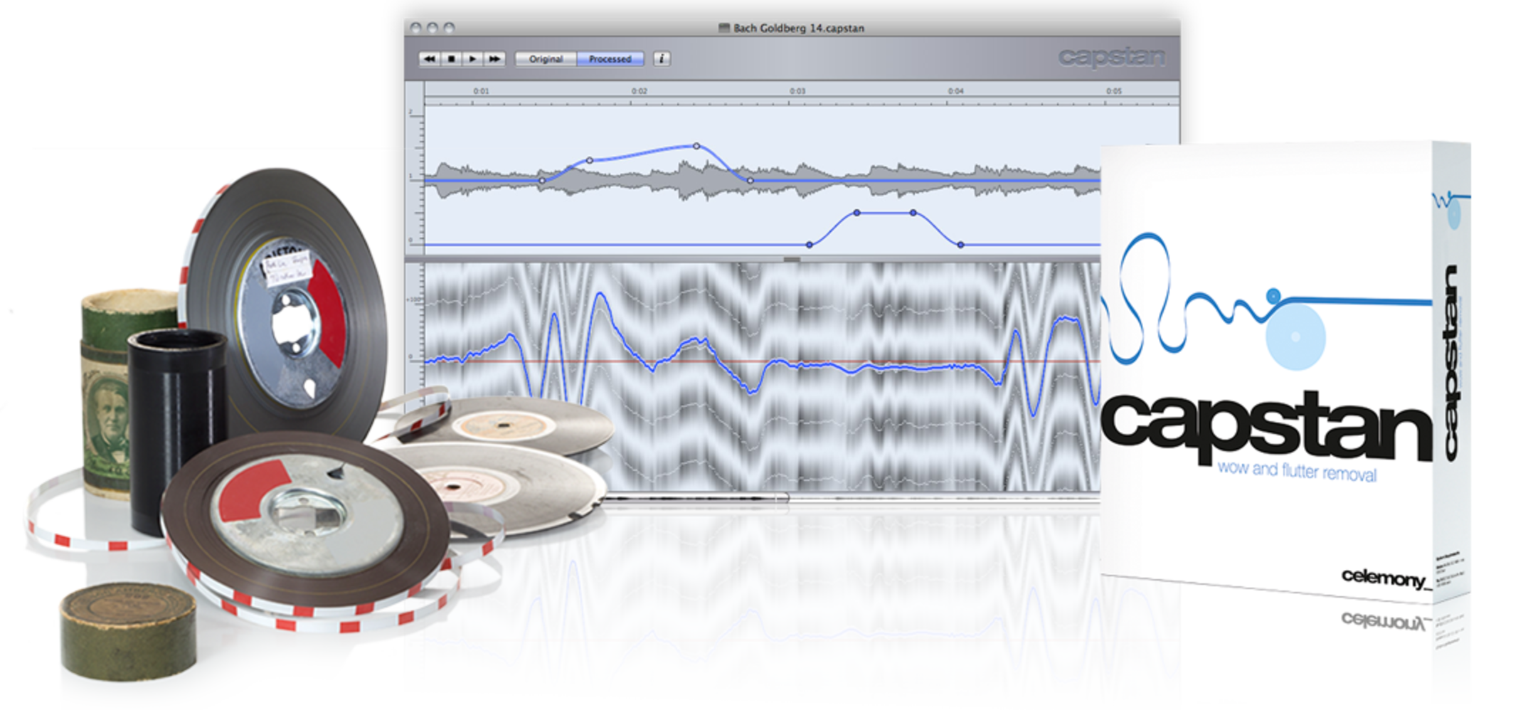
Task: Click the top-left point of the lower envelope plateau
Action: point(857,213)
